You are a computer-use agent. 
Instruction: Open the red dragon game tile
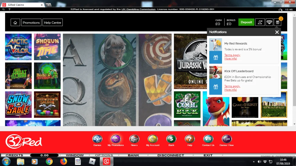tap(216, 111)
